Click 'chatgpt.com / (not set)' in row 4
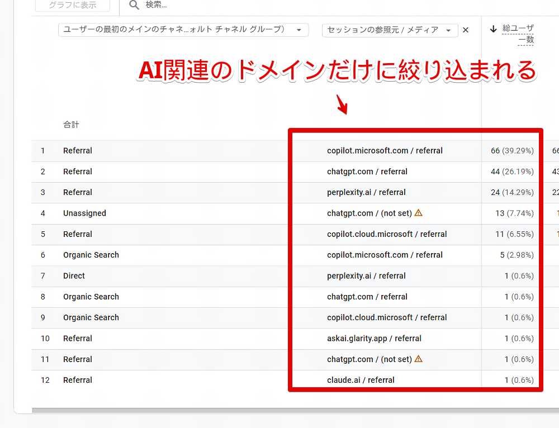This screenshot has height=428, width=559. tap(369, 213)
